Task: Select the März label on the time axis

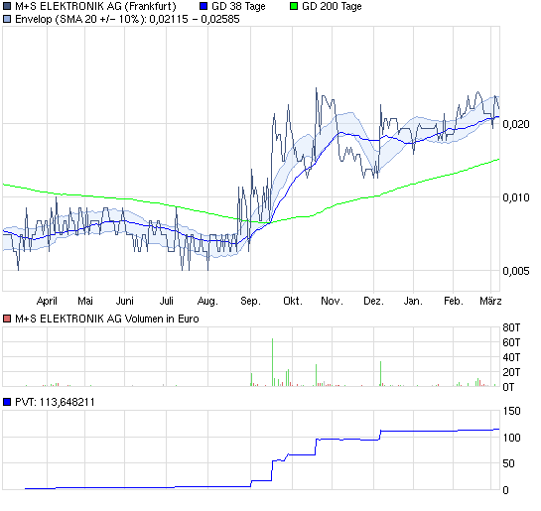Action: (x=490, y=301)
